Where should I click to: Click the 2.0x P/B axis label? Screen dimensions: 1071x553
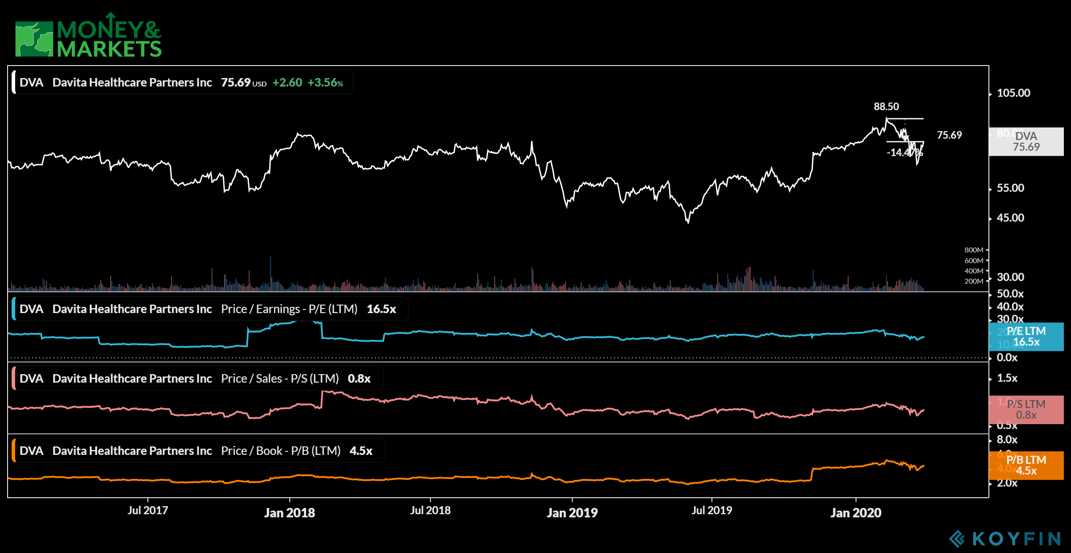tap(1007, 483)
